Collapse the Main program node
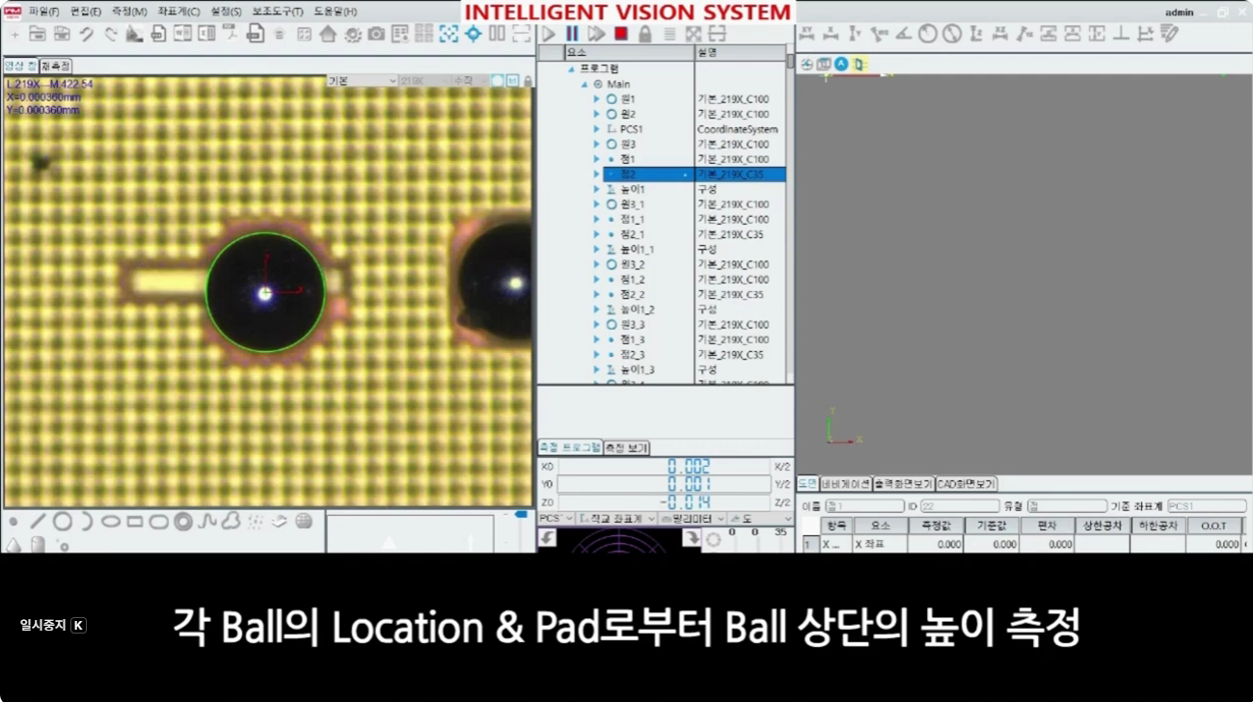This screenshot has height=702, width=1253. (x=585, y=84)
